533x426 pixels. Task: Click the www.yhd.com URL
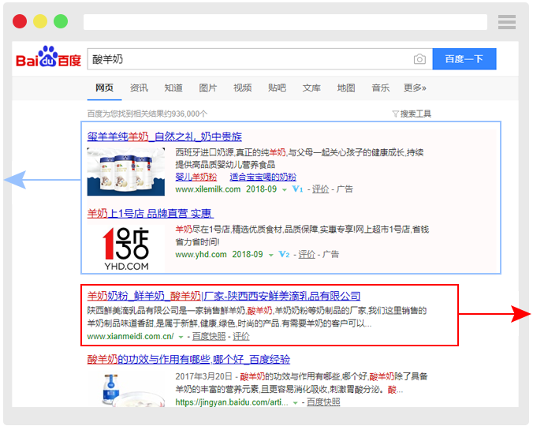click(x=201, y=254)
